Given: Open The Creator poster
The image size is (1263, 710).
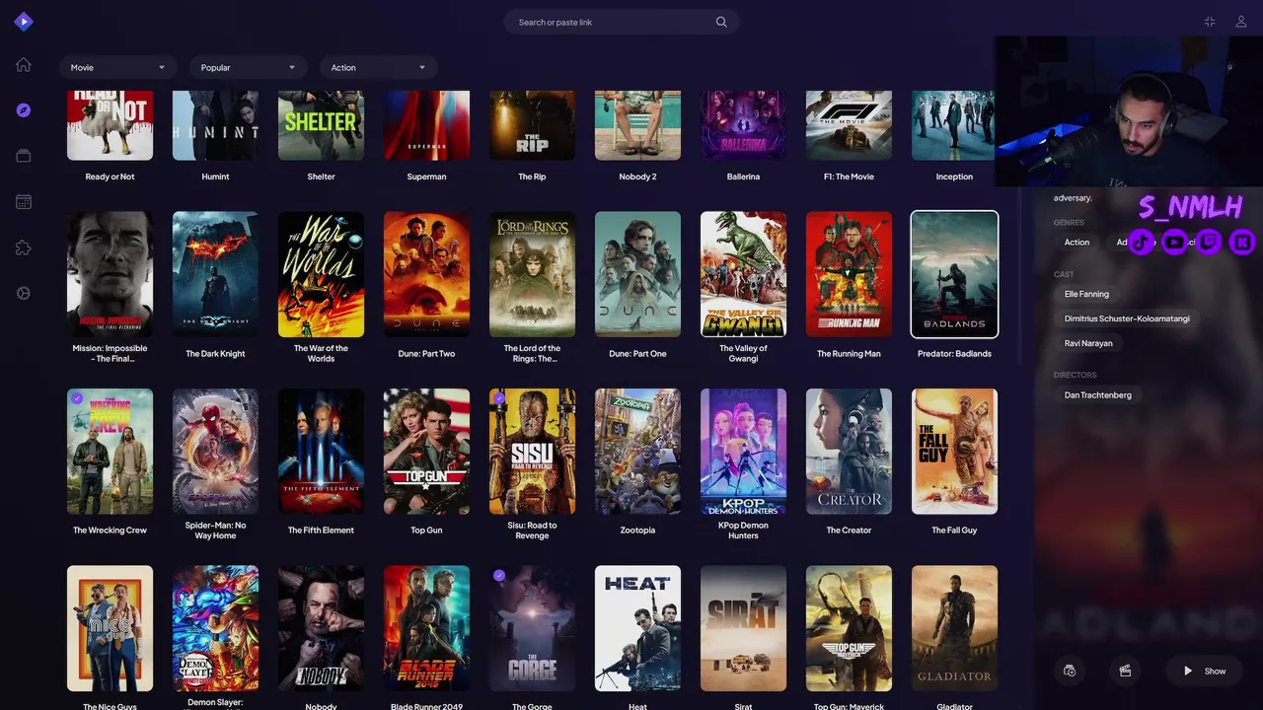Looking at the screenshot, I should click(849, 451).
